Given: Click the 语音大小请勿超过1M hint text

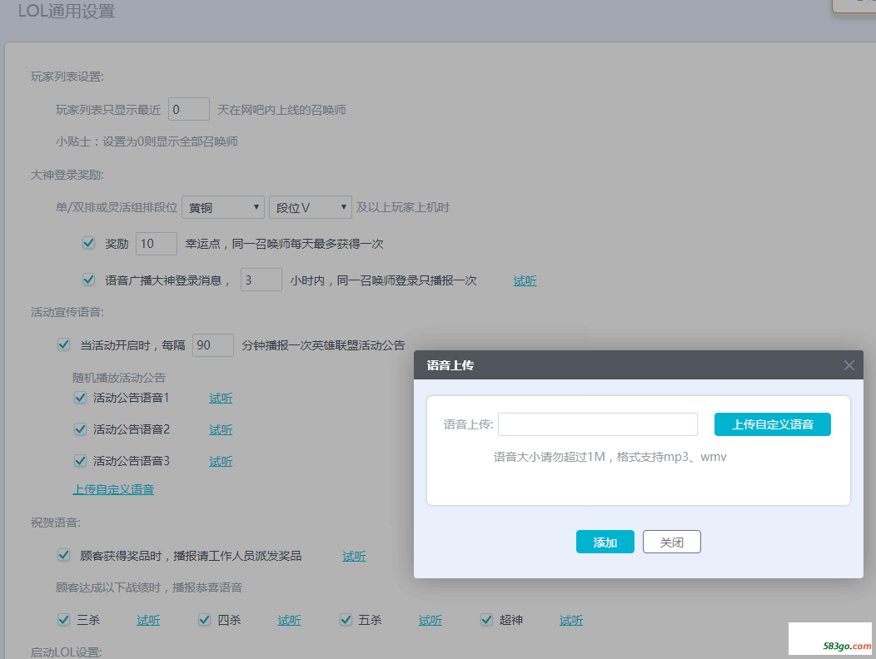Looking at the screenshot, I should pos(610,457).
